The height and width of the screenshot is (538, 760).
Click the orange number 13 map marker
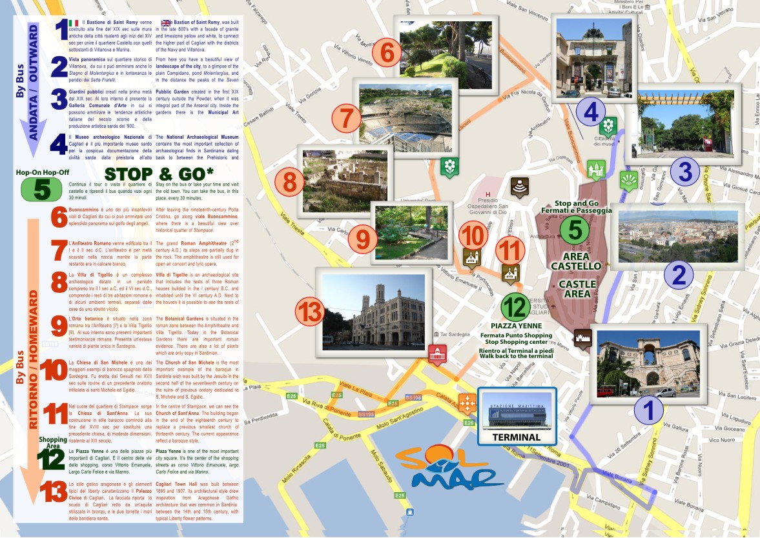point(310,311)
